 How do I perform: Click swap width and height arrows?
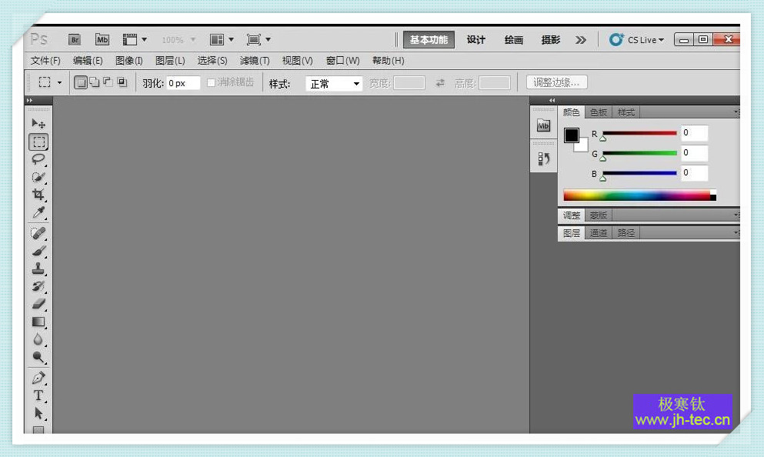coord(440,83)
